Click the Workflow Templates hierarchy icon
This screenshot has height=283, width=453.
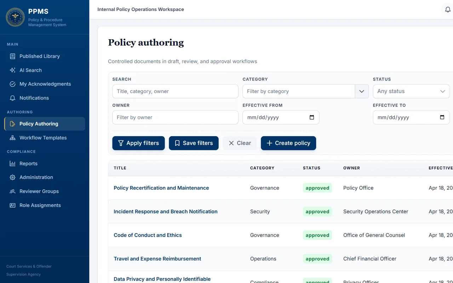[12, 138]
